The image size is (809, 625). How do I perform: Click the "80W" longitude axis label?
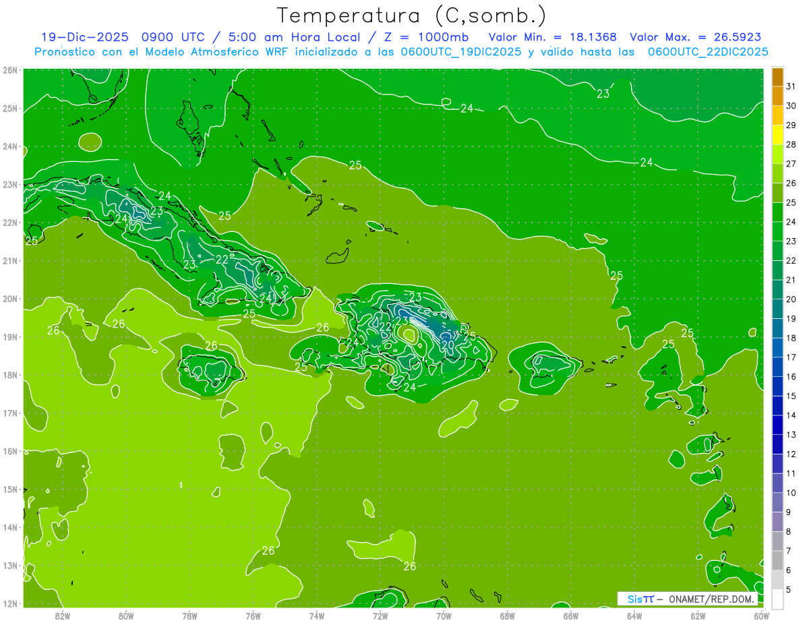tap(125, 616)
